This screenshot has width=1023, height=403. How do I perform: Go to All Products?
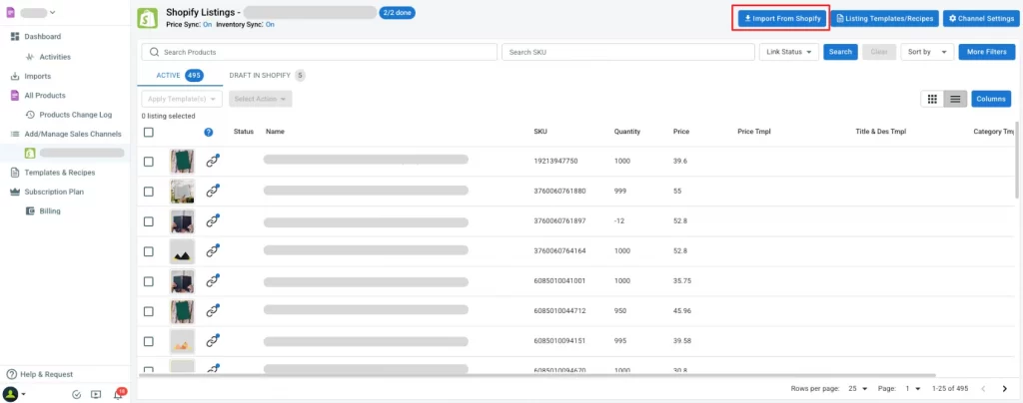44,95
